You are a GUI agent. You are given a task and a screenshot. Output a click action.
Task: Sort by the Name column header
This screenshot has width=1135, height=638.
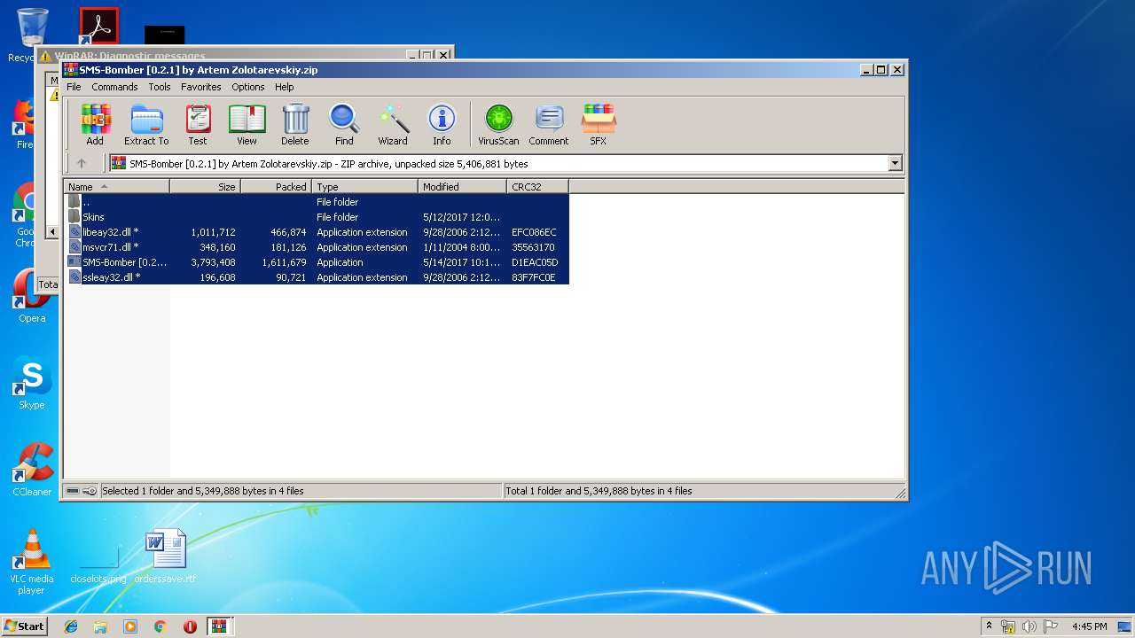pyautogui.click(x=116, y=186)
